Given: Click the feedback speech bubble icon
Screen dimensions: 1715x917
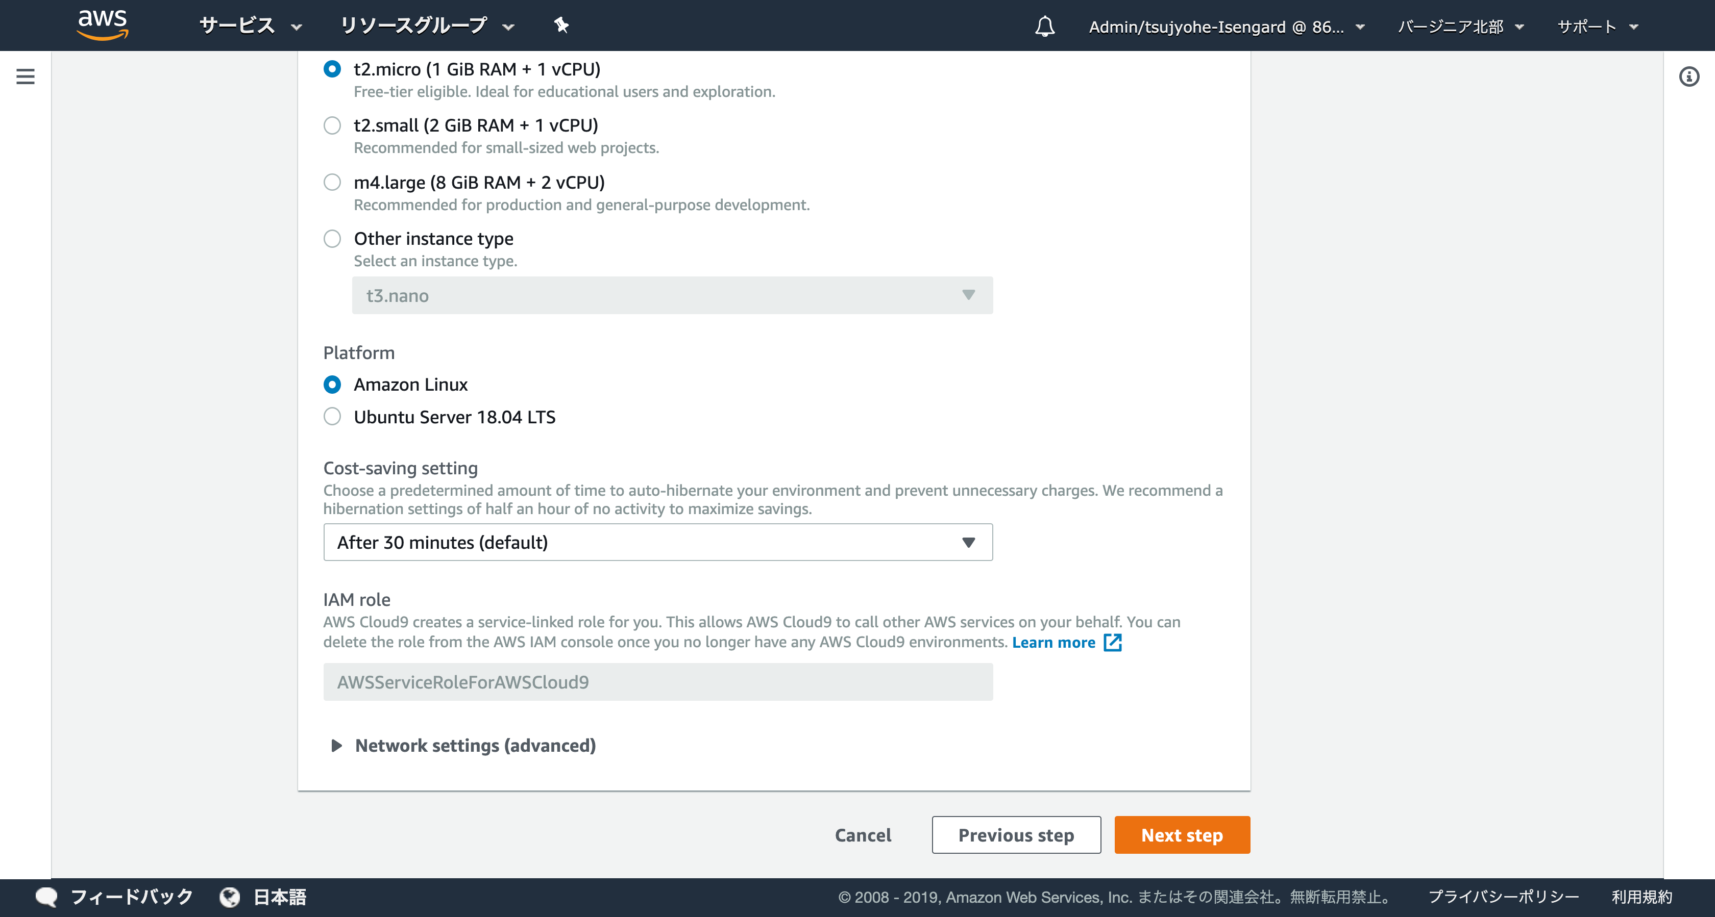Looking at the screenshot, I should 46,897.
